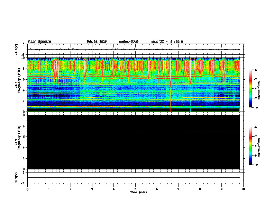The height and width of the screenshot is (212, 274).
Task: Click inside the black ch.2 spectrogram panel
Action: click(x=133, y=142)
